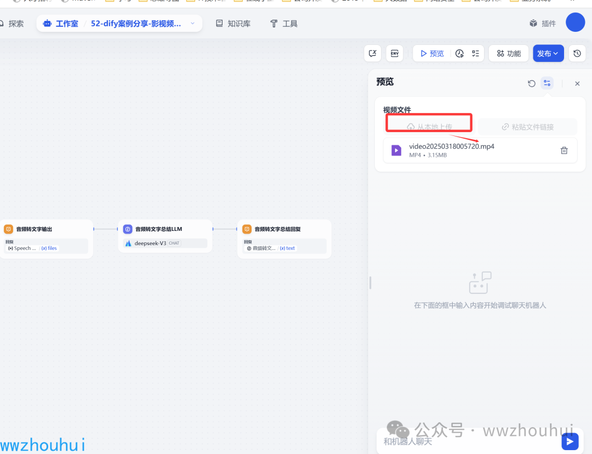
Task: Click the orange icon of 音频转文字输出 node
Action: 8,229
